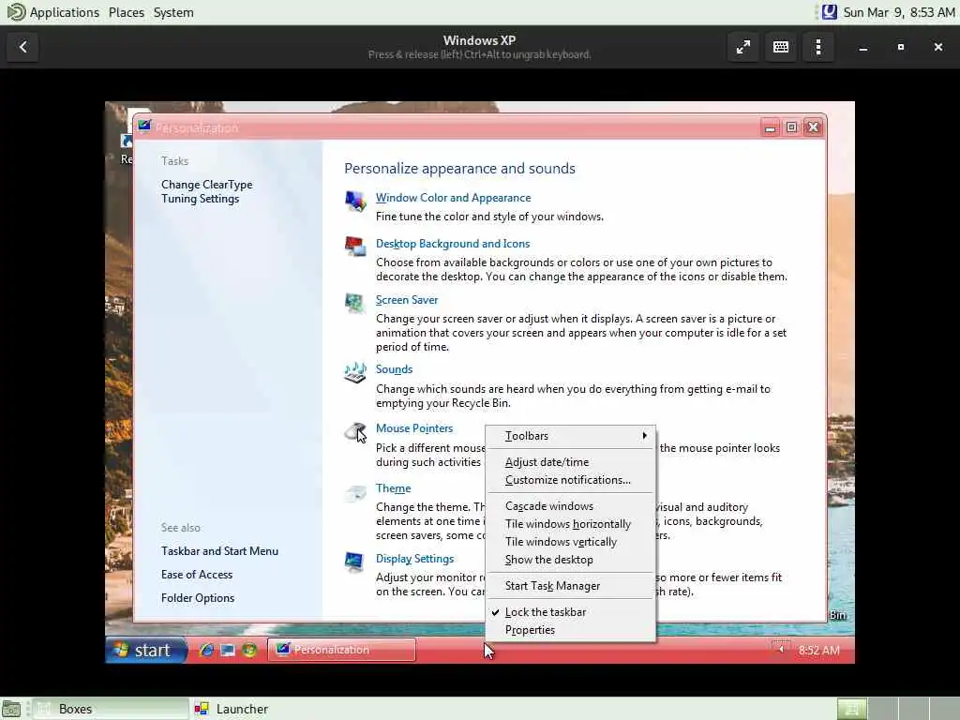This screenshot has height=720, width=960.
Task: Open the System menu
Action: (x=173, y=12)
